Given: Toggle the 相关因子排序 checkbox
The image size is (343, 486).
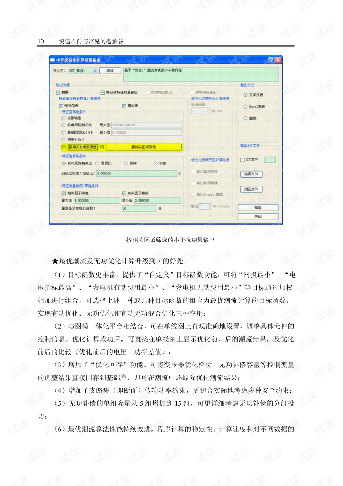Looking at the screenshot, I should [124, 193].
